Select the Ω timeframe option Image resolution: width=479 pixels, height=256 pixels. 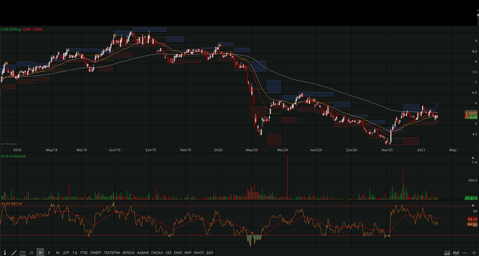point(31,253)
